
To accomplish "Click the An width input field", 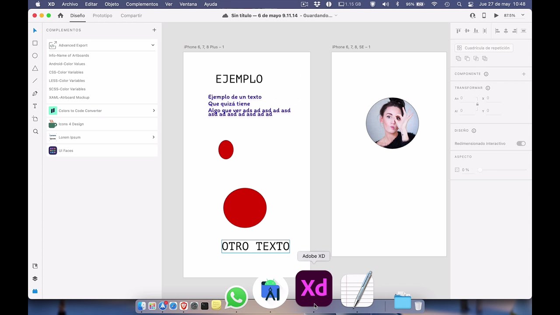I will click(468, 98).
